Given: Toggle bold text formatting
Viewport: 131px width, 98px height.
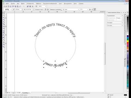Looking at the screenshot, I should pos(90,10).
